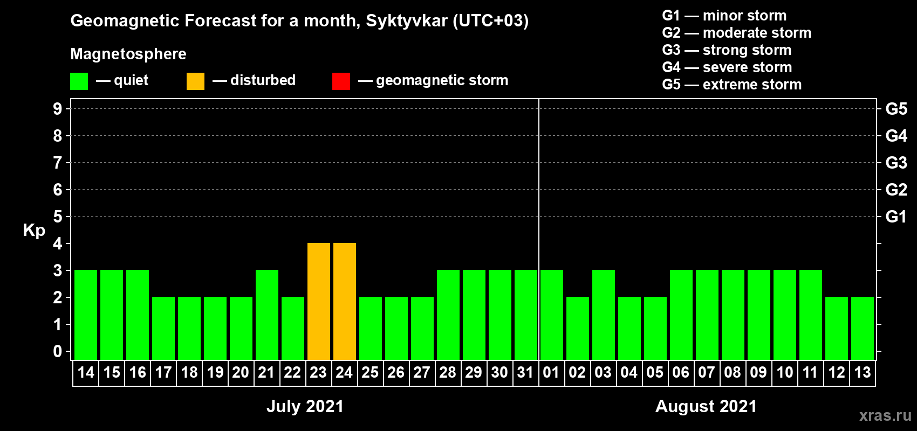This screenshot has width=917, height=431.
Task: Click the date label 23
Action: click(318, 372)
